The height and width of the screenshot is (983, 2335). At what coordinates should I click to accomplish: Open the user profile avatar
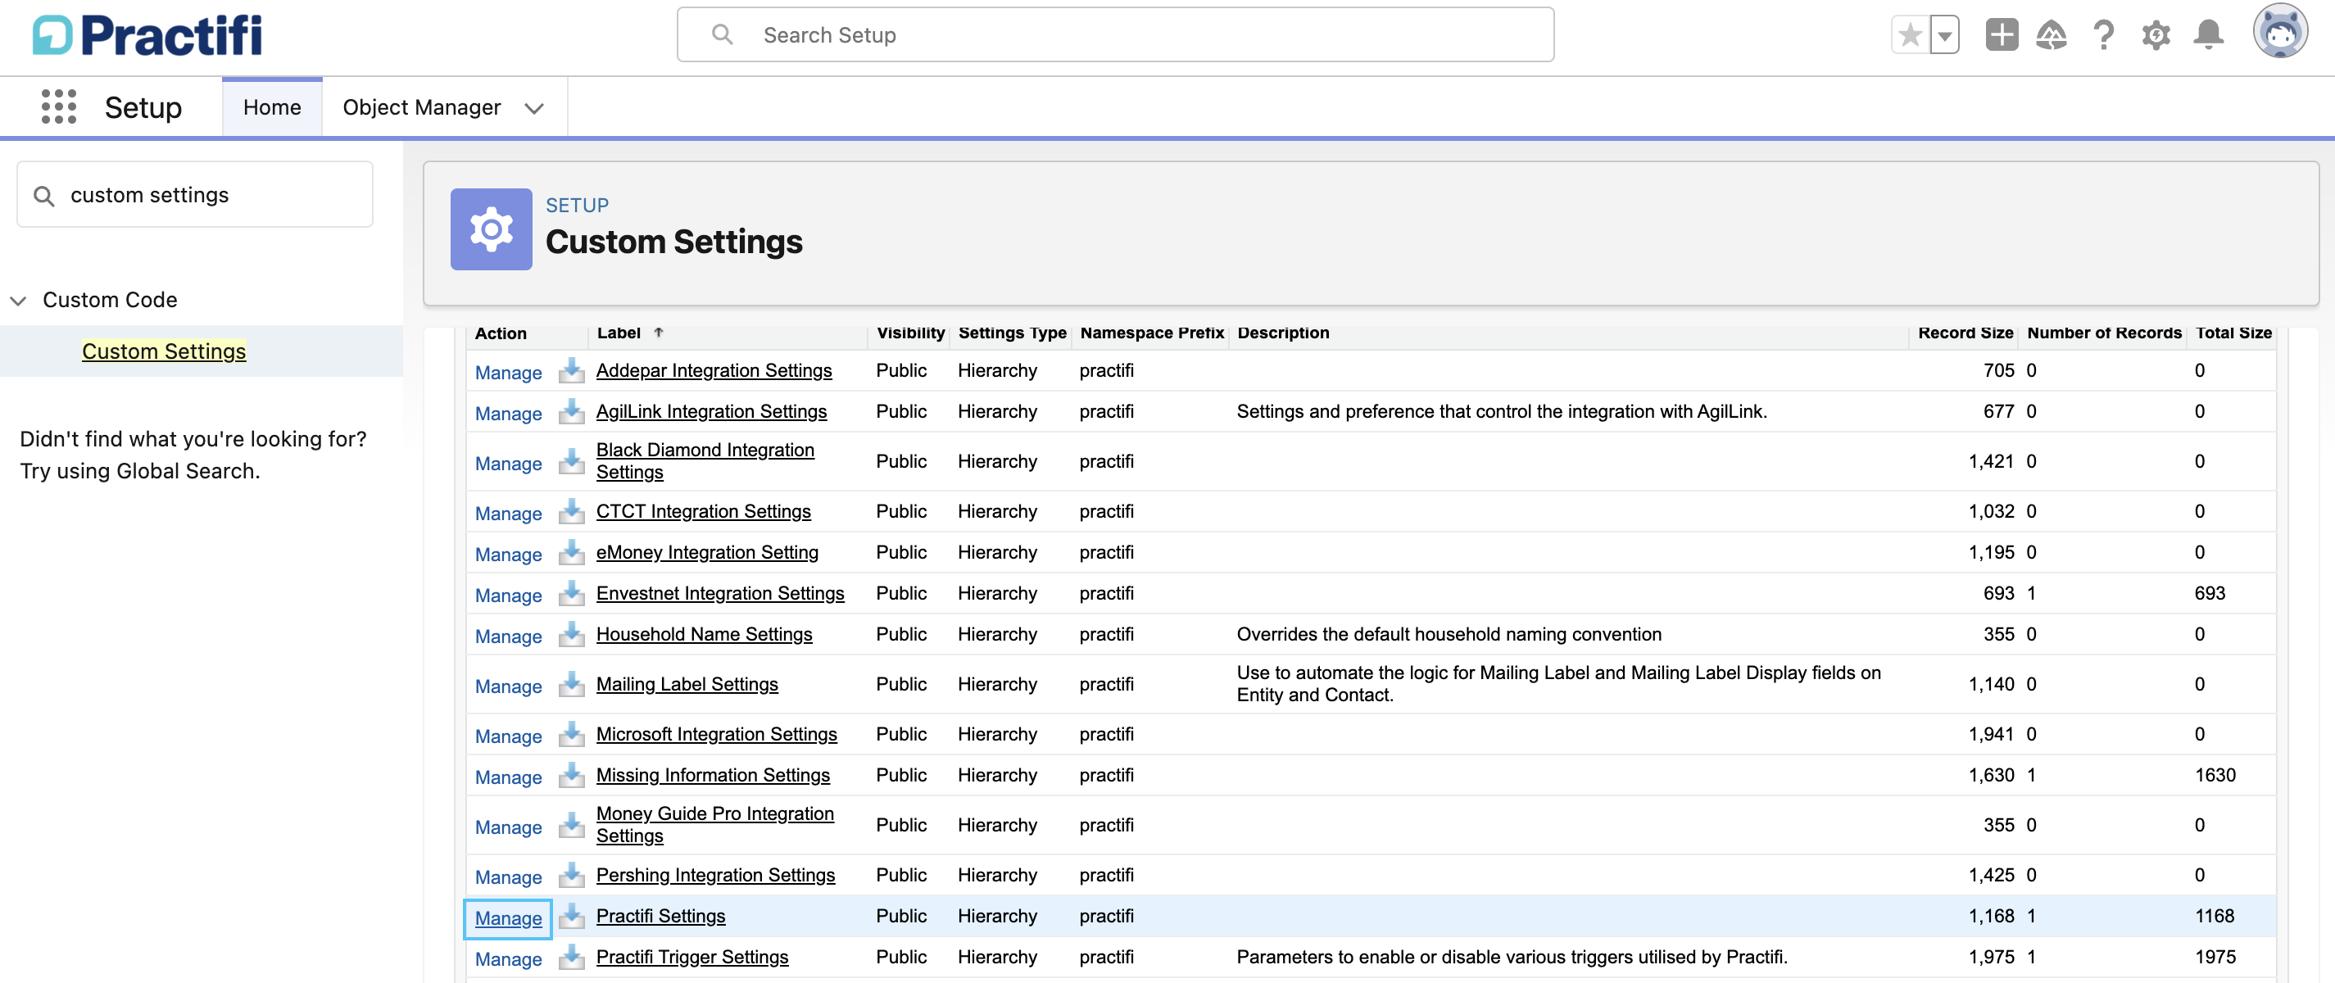(2280, 33)
